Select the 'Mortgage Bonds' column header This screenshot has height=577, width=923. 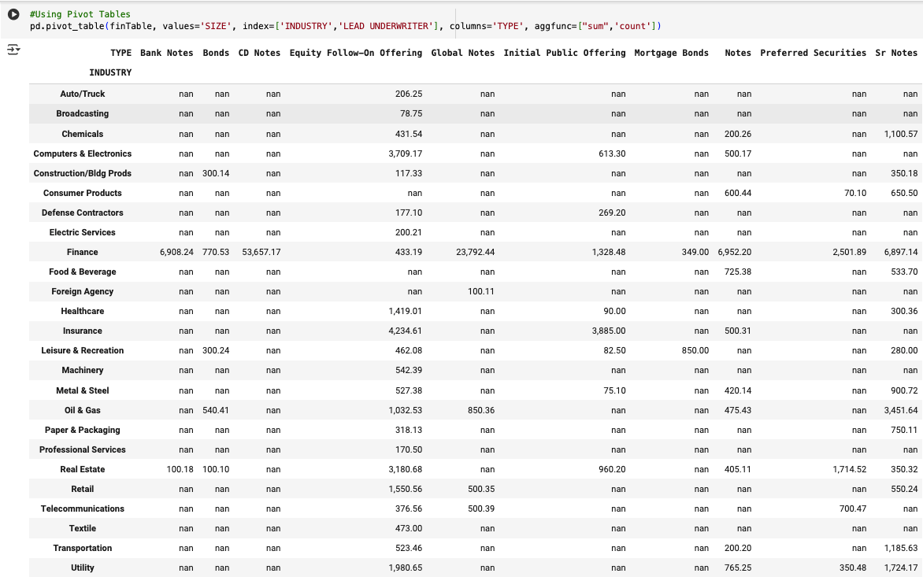coord(671,53)
